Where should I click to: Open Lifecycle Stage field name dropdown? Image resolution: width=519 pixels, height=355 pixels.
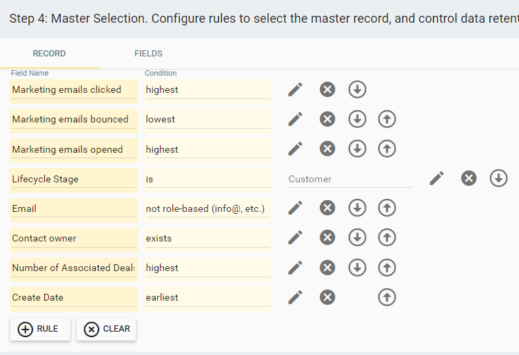[73, 179]
